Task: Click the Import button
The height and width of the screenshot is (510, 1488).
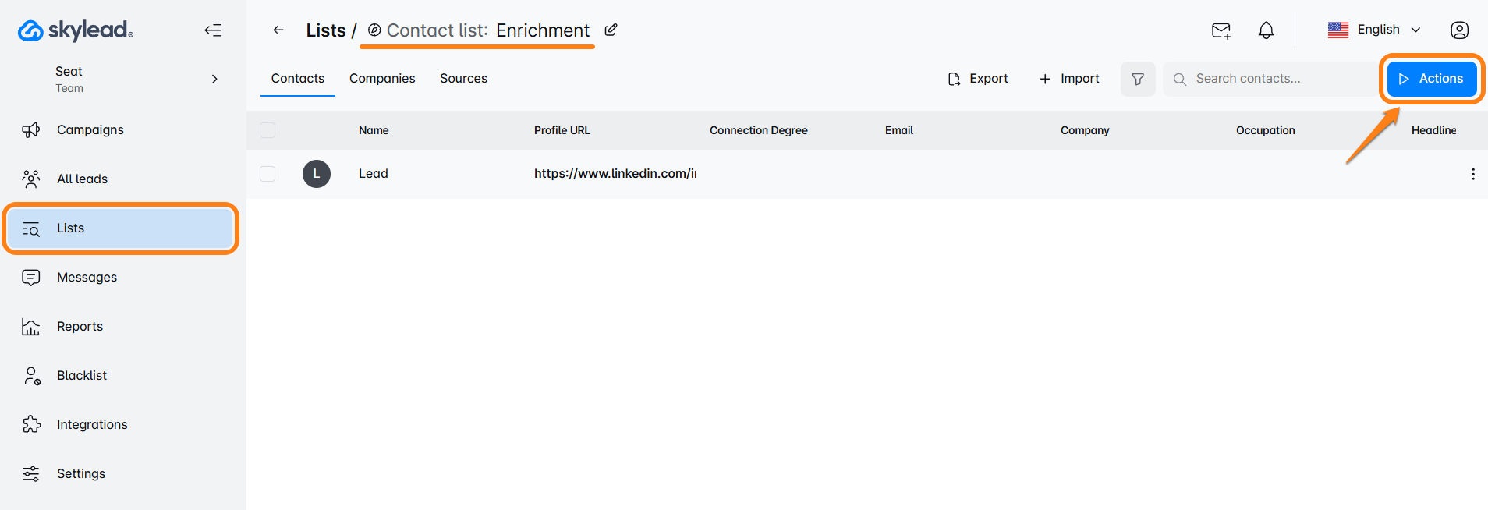Action: tap(1069, 79)
